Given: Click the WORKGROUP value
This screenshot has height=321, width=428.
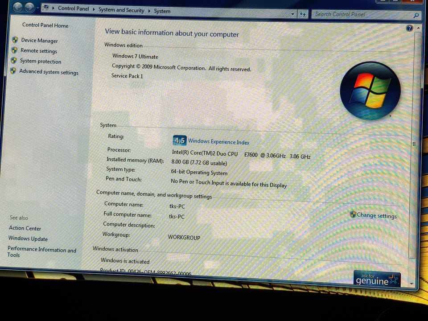Looking at the screenshot, I should (x=184, y=237).
